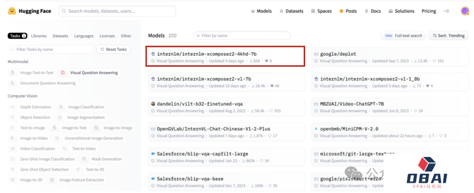Screen dimensions: 474x193
Task: Click the Solutions icon in navbar
Action: 390,11
